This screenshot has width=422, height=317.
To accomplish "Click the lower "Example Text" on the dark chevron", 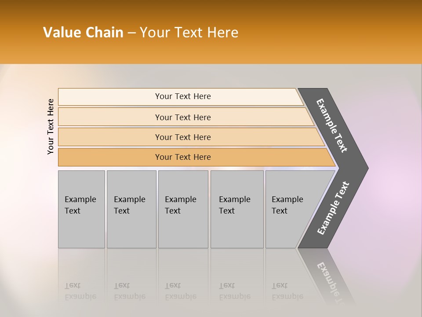I will [x=333, y=208].
